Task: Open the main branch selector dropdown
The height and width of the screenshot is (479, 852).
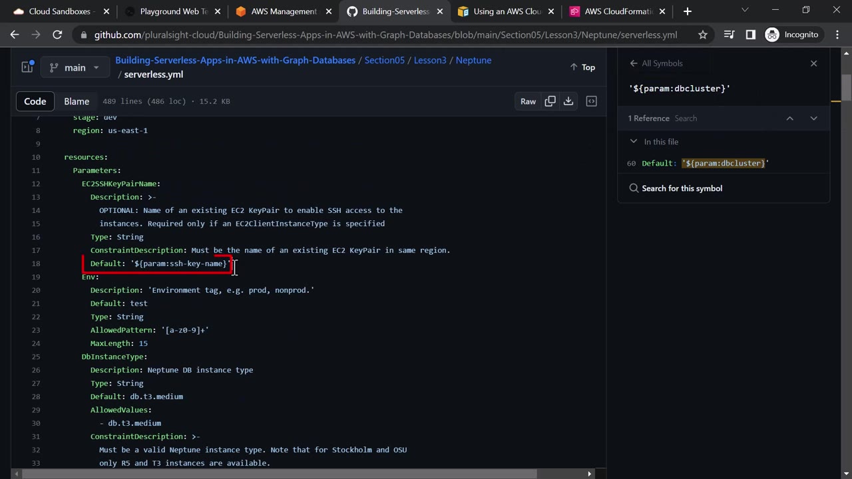Action: tap(75, 67)
